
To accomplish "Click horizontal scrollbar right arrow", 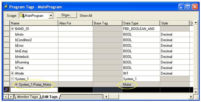I will [191, 97].
